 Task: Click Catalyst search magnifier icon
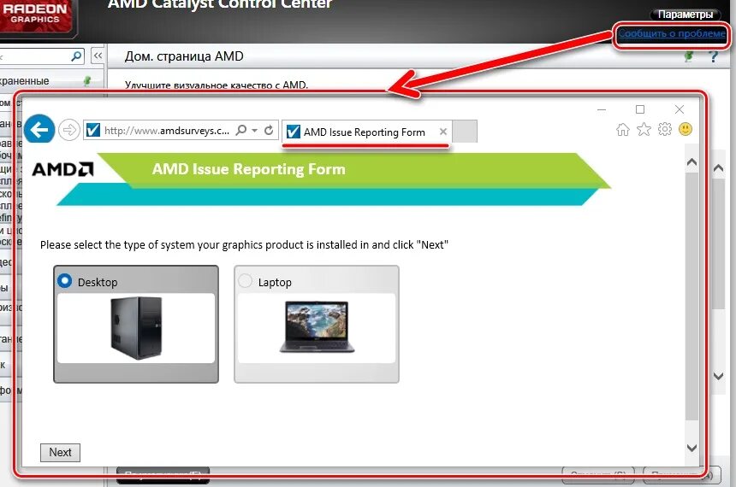pos(76,56)
